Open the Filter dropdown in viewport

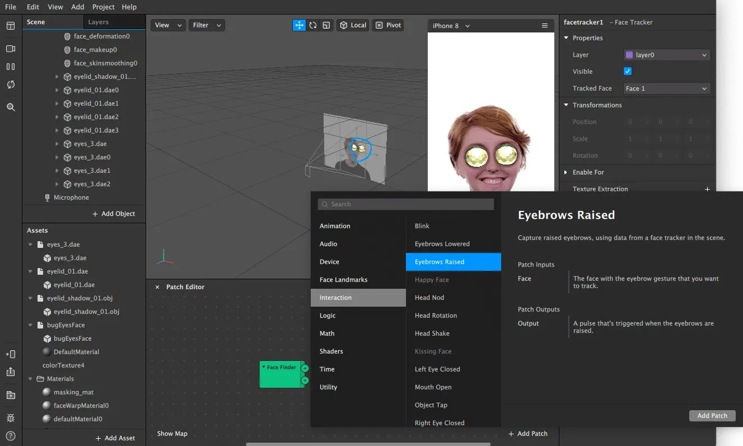(207, 25)
